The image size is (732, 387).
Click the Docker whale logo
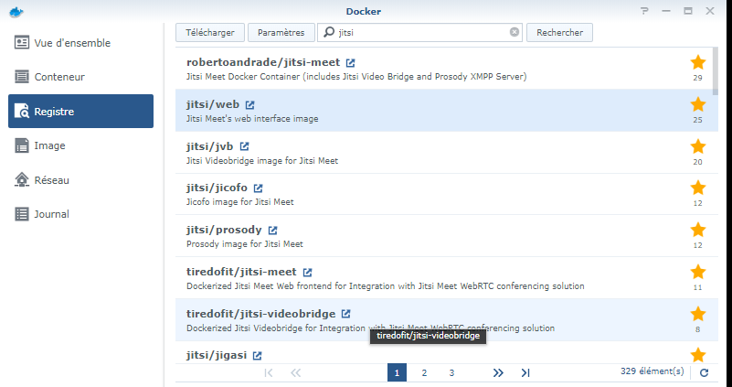(x=16, y=12)
